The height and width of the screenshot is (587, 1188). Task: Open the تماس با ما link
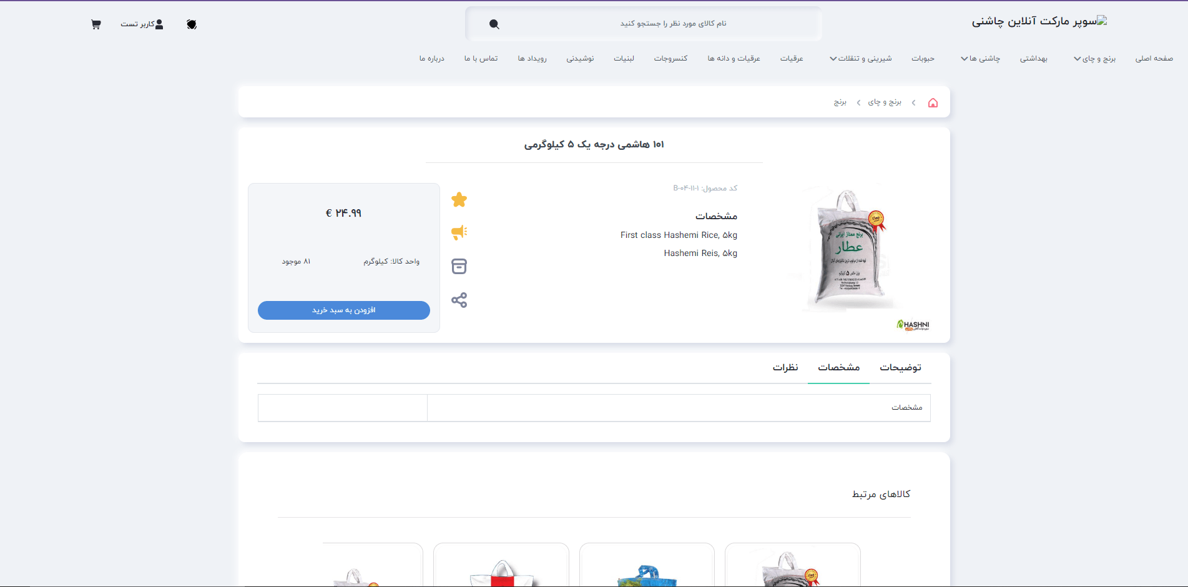pyautogui.click(x=481, y=59)
